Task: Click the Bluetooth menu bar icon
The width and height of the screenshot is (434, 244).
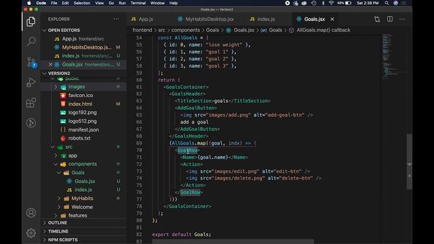Action: pos(323,3)
